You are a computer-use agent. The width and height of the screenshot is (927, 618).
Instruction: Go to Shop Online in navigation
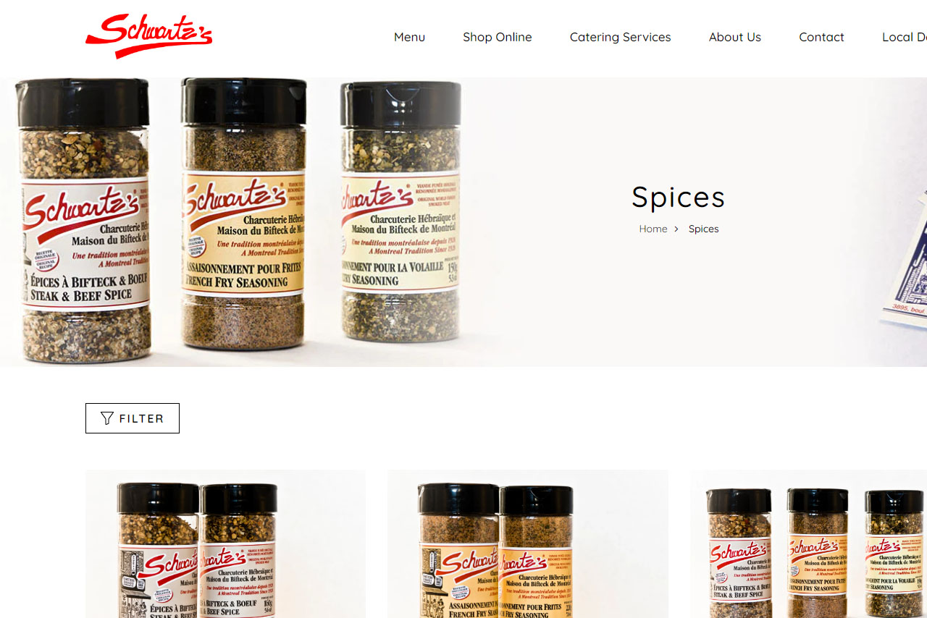pyautogui.click(x=498, y=37)
